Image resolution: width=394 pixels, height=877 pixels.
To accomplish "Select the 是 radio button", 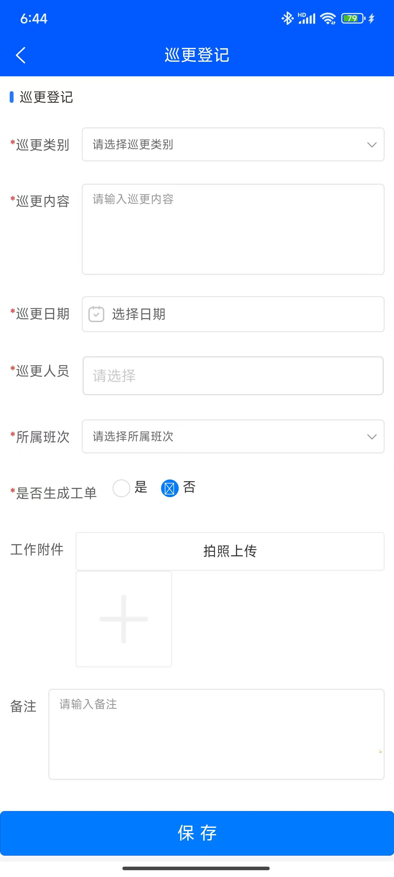I will 121,488.
